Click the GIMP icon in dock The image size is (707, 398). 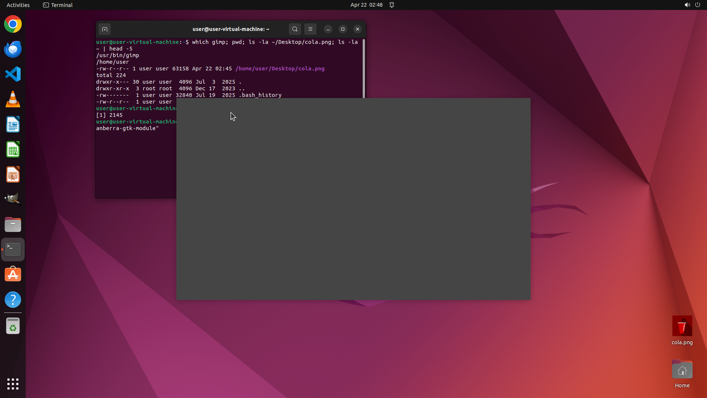13,199
